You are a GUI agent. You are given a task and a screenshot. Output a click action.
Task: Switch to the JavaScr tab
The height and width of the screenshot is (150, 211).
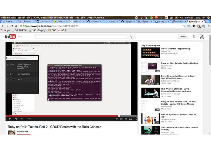pyautogui.click(x=77, y=22)
